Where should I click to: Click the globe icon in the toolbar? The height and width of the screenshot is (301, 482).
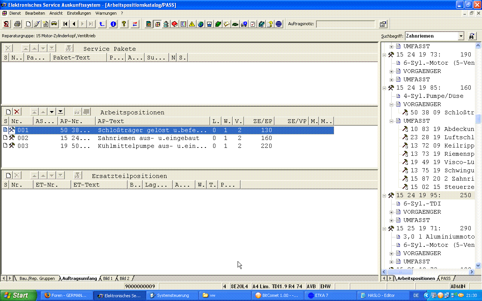pyautogui.click(x=201, y=24)
